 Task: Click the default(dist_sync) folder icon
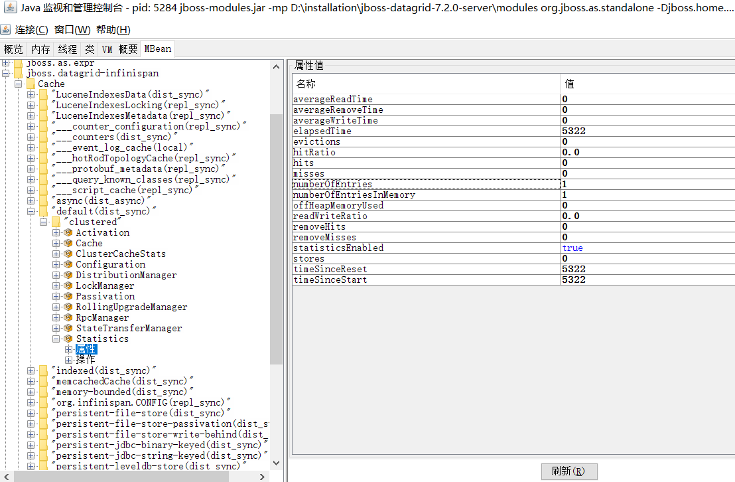[x=44, y=211]
